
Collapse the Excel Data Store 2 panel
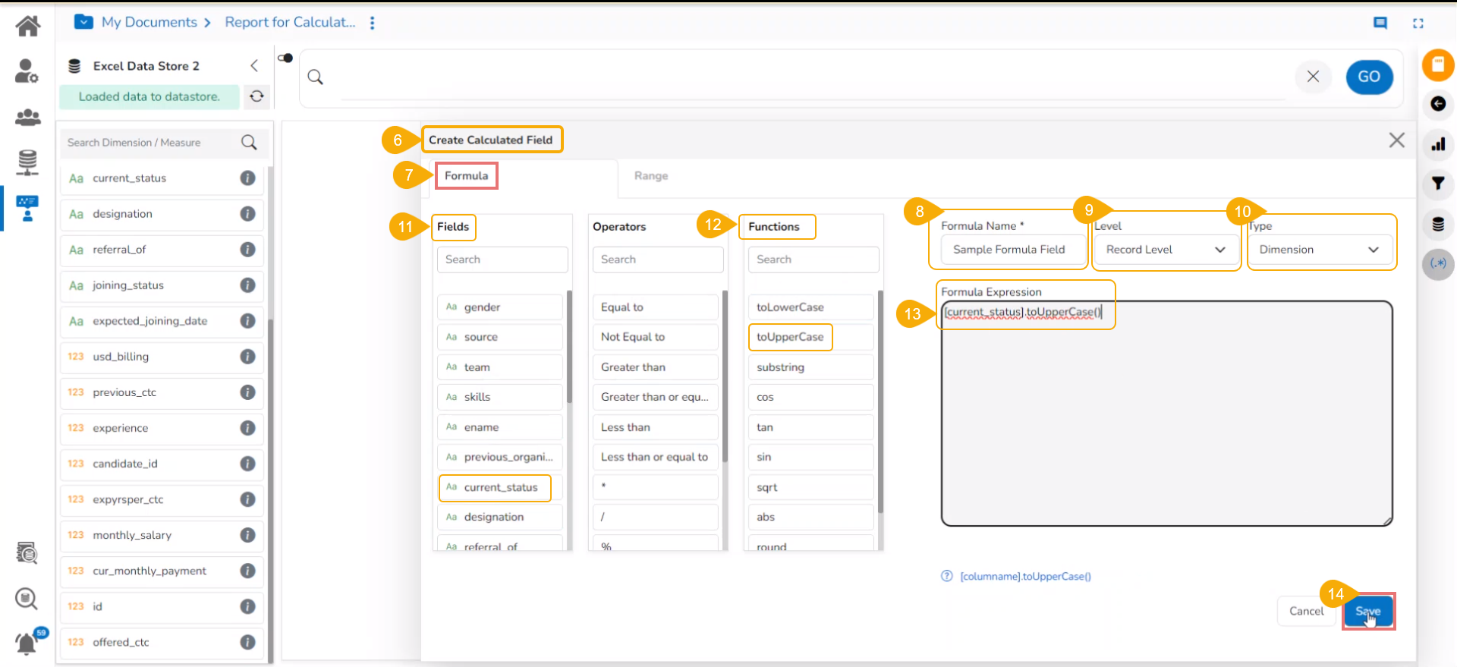pos(254,66)
